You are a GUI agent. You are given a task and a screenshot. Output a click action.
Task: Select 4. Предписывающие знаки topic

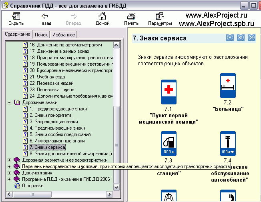(x=57, y=128)
